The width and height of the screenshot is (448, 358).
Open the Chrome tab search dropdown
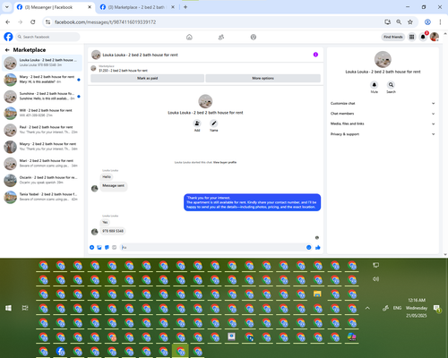(x=7, y=7)
